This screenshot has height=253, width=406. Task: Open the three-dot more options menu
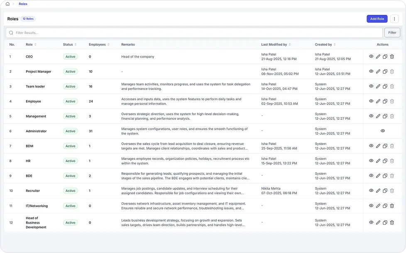(394, 19)
